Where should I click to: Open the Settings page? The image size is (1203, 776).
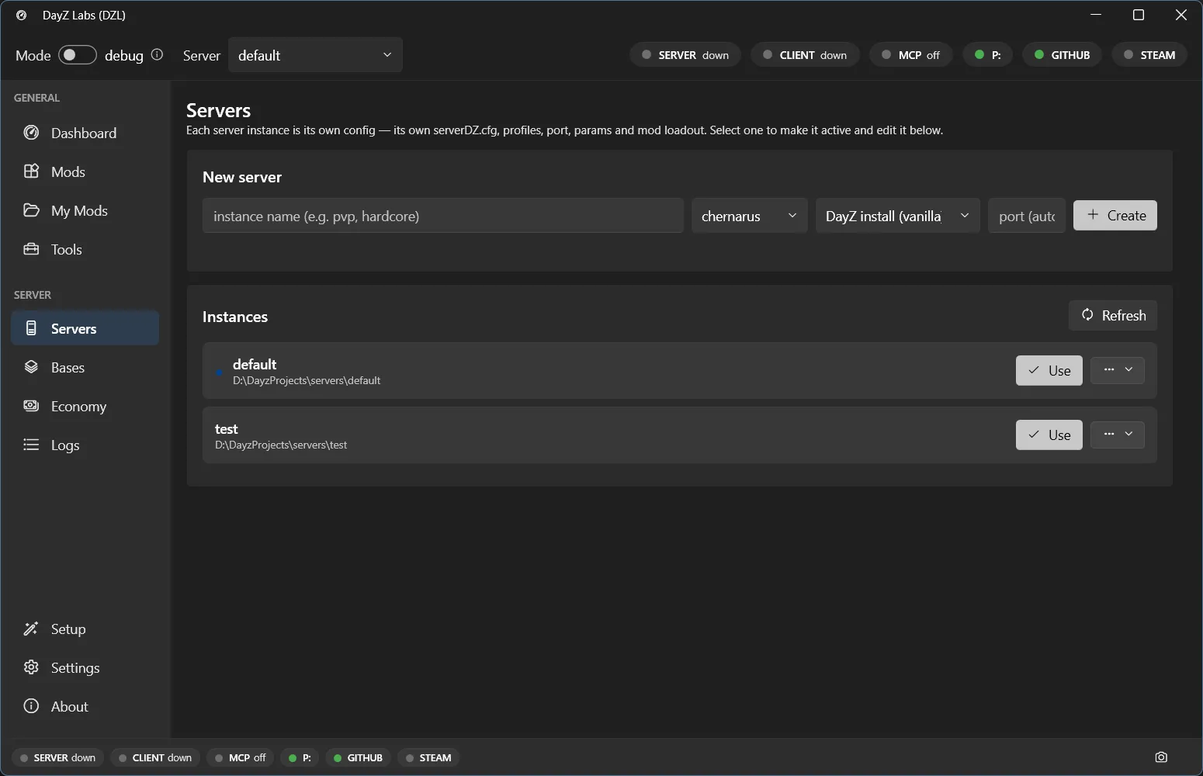85,667
